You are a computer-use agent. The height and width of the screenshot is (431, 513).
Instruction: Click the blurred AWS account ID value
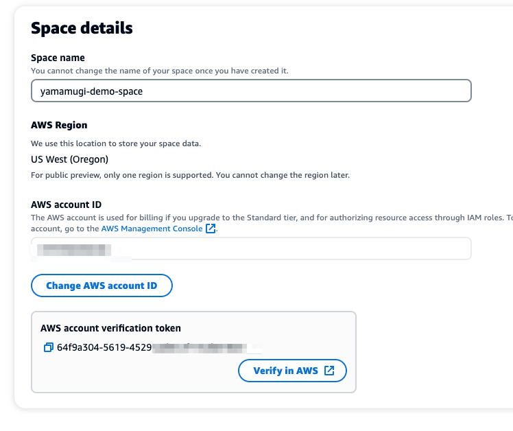pyautogui.click(x=74, y=250)
